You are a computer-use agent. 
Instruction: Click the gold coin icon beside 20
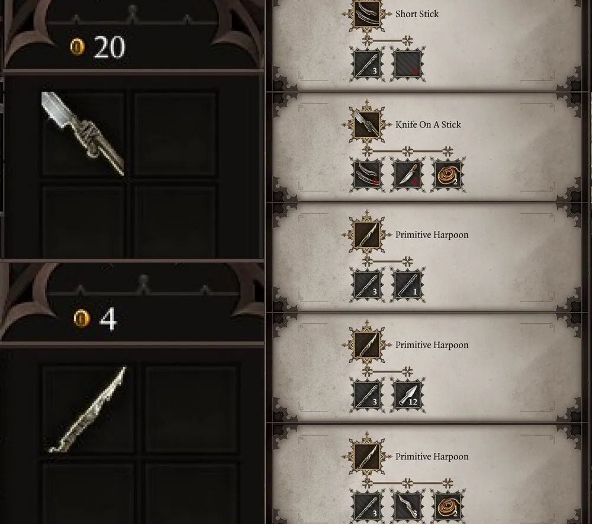(78, 47)
